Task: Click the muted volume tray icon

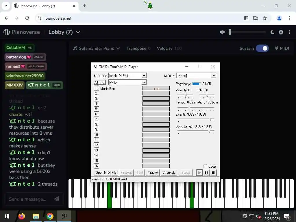Action: (x=258, y=216)
